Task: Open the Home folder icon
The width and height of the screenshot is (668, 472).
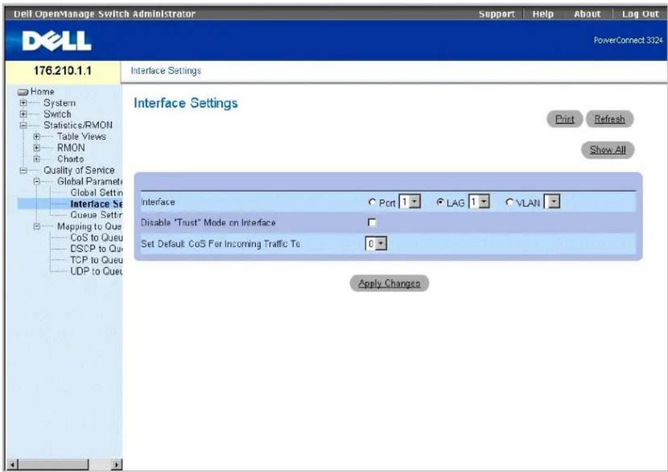Action: point(23,92)
